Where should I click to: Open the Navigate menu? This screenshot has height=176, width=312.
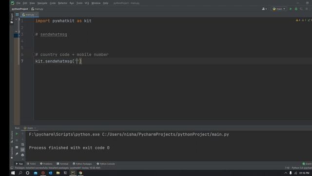click(42, 3)
